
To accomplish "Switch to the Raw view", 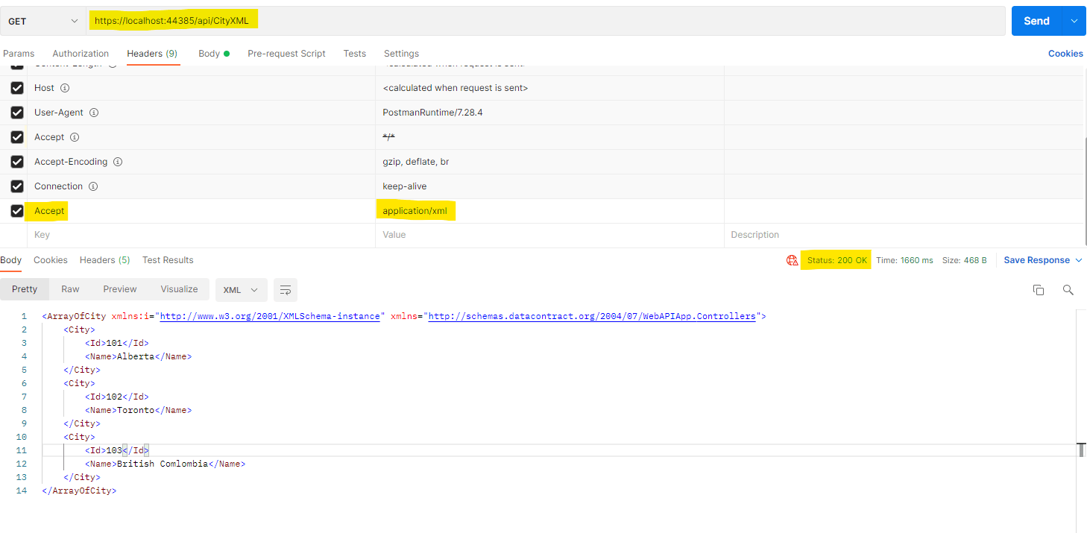I will 71,289.
